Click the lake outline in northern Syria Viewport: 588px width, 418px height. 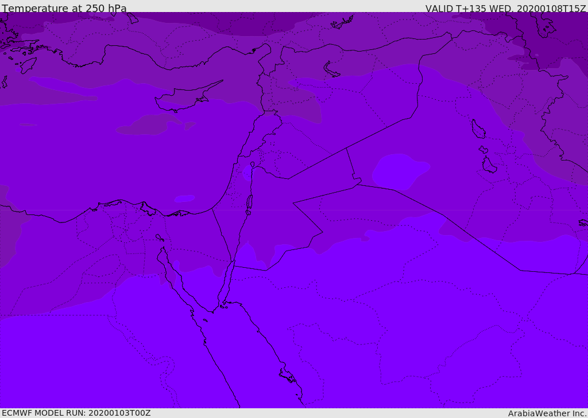tap(332, 70)
